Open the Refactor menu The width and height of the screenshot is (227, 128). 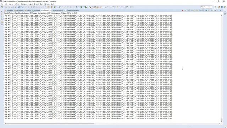(x=17, y=4)
